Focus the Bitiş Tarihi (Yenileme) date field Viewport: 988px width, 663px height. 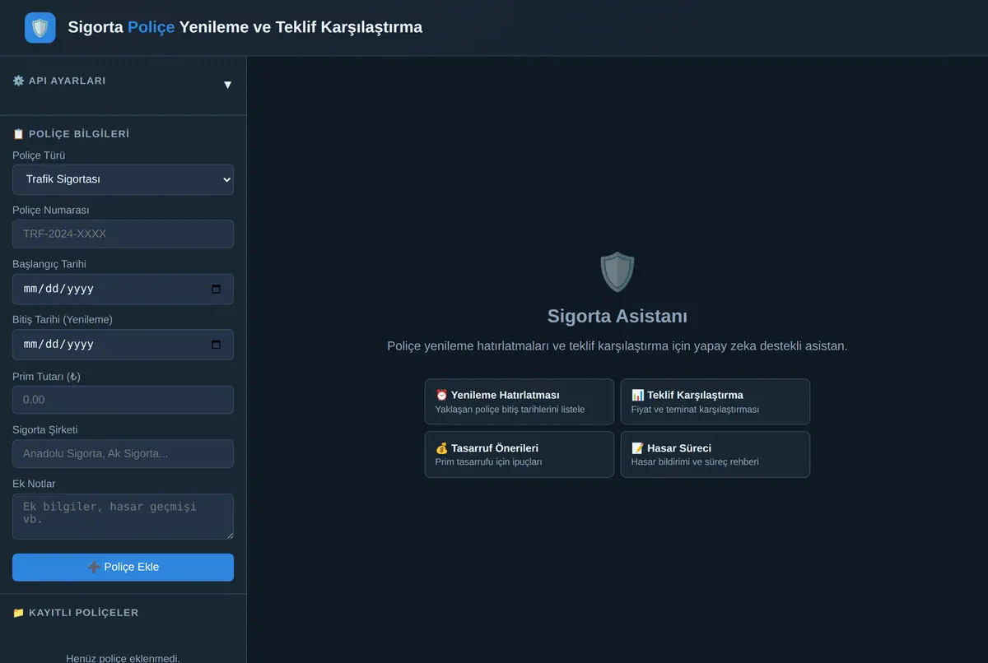tap(123, 345)
